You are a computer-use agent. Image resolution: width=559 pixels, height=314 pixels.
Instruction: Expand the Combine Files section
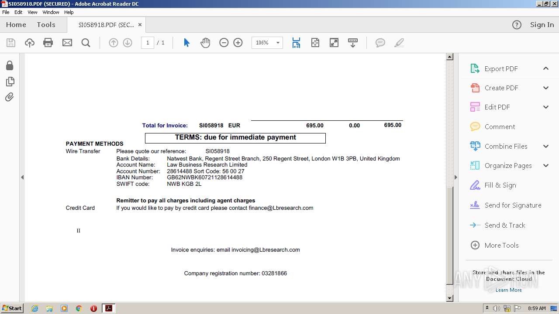pos(546,146)
